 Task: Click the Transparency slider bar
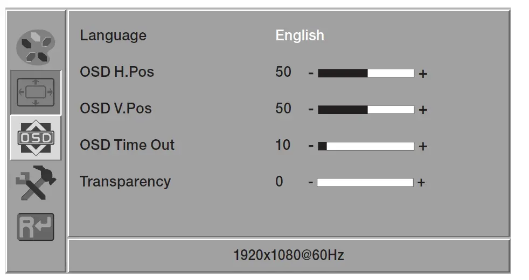pos(365,183)
